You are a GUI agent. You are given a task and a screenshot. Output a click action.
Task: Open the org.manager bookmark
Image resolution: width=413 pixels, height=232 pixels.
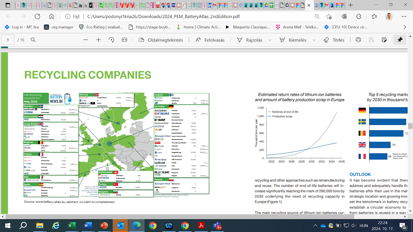[59, 27]
